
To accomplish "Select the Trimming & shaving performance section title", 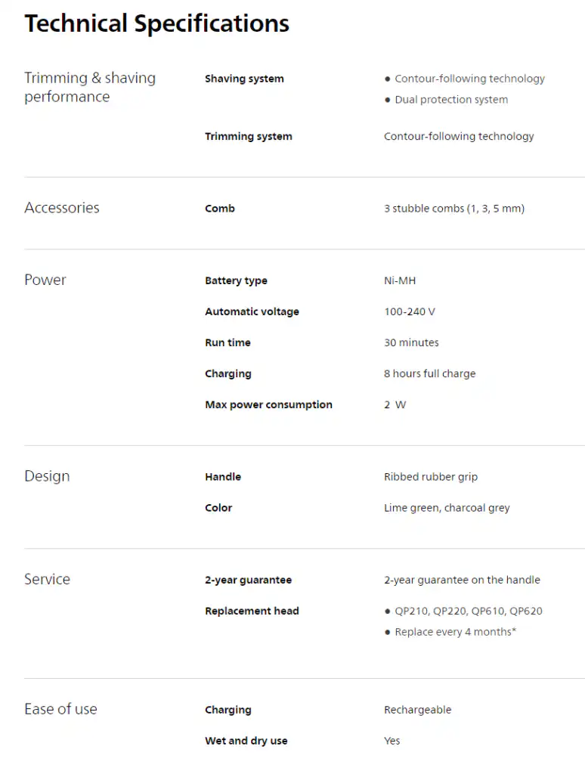I will 90,88.
